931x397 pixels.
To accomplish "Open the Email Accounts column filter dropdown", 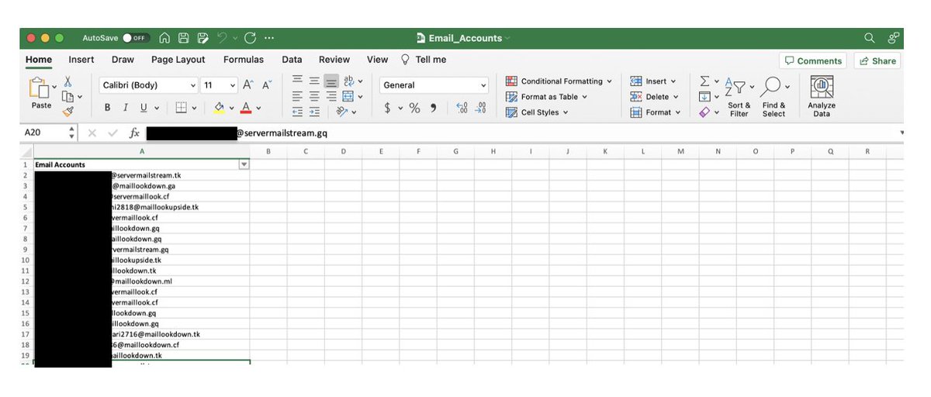I will [244, 164].
